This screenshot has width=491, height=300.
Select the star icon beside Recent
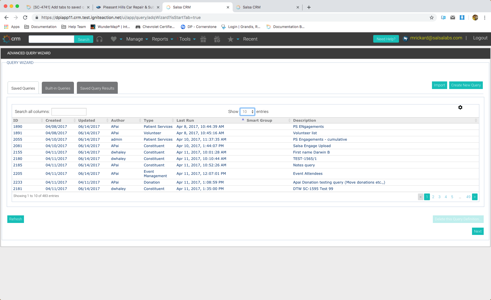(x=230, y=39)
